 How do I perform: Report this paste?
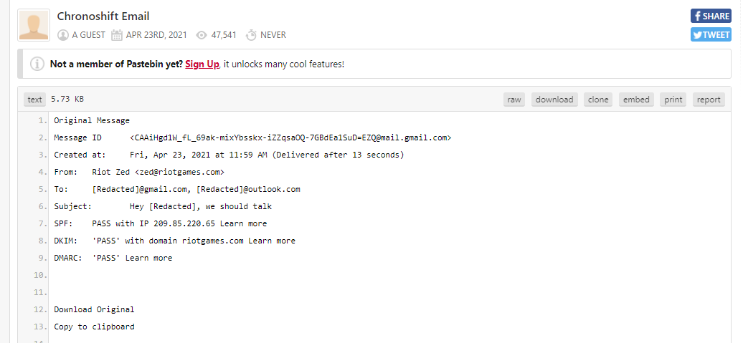[709, 100]
